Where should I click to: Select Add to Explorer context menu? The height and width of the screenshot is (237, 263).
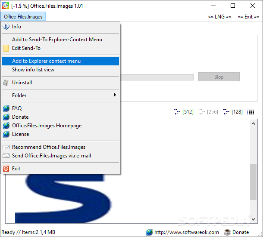coord(60,61)
